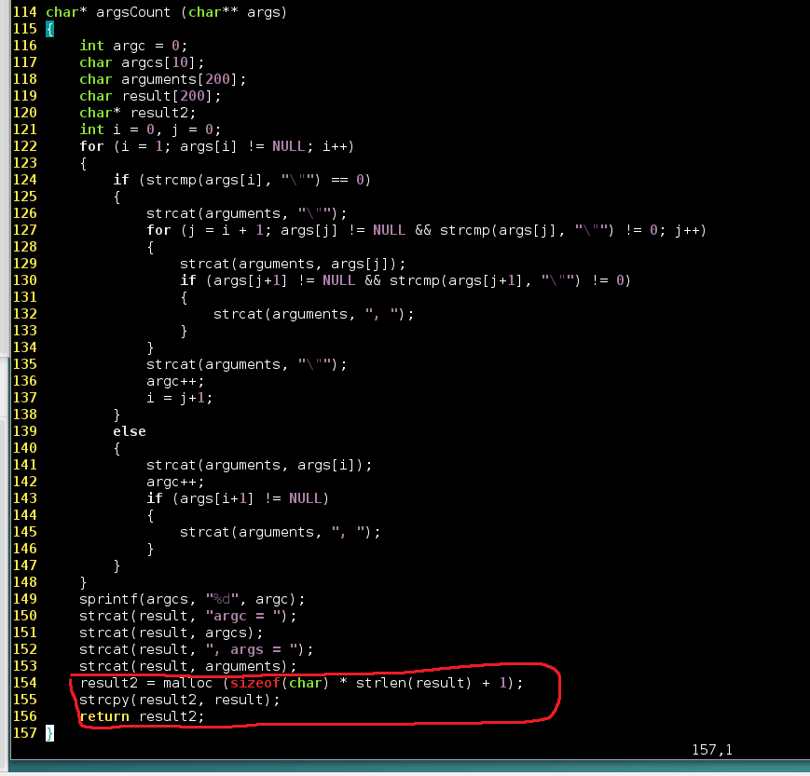Click opening brace on line 123
810x776 pixels.
pos(83,163)
